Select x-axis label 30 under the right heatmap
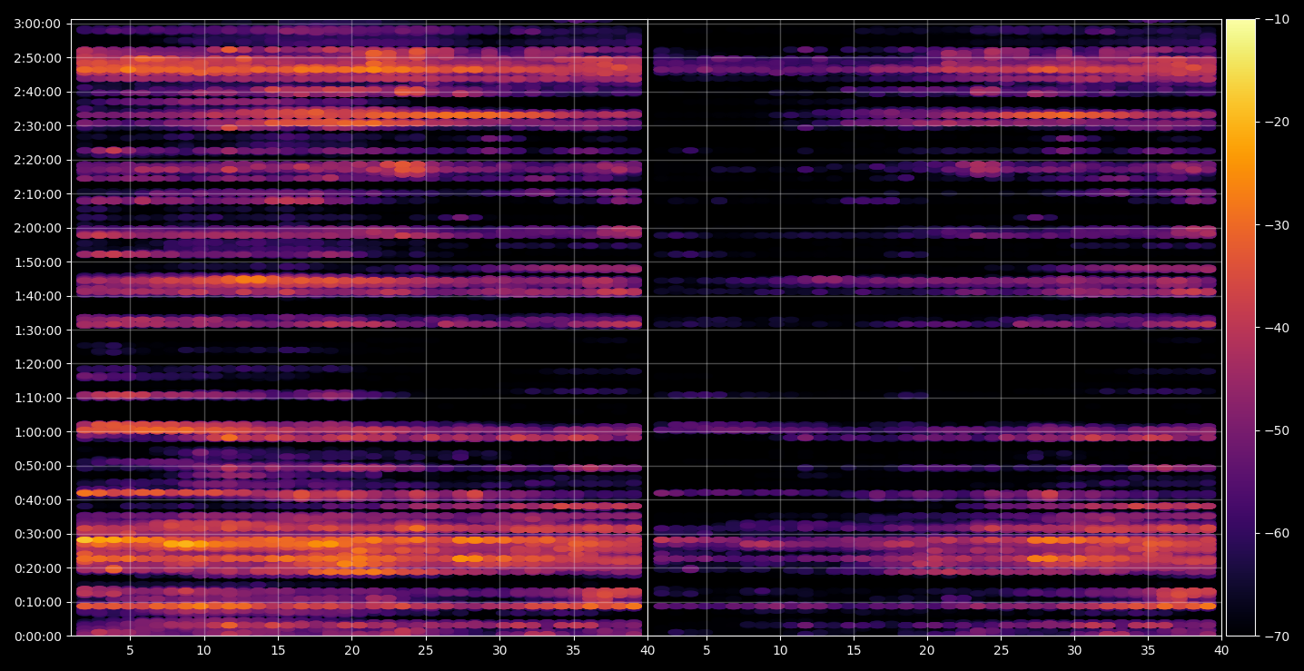The image size is (1304, 671). 1074,651
